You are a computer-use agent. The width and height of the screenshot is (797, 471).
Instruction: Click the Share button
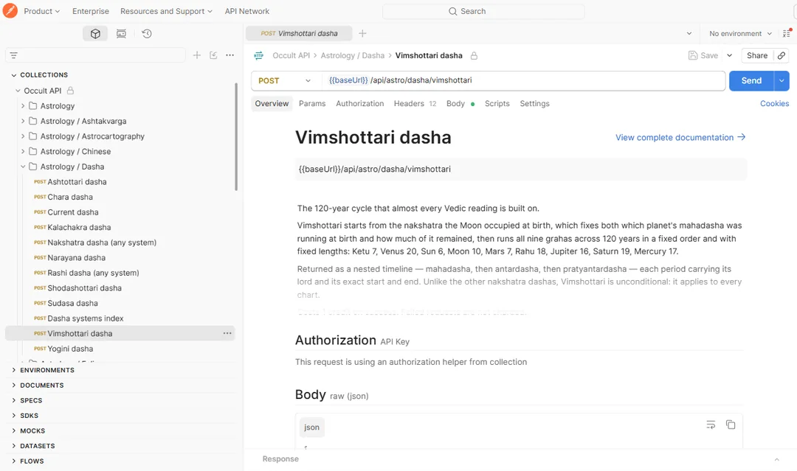pos(757,55)
